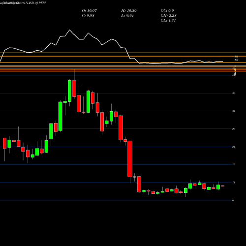Click the '36' price axis label
This screenshot has height=246, width=246.
(x=234, y=93)
